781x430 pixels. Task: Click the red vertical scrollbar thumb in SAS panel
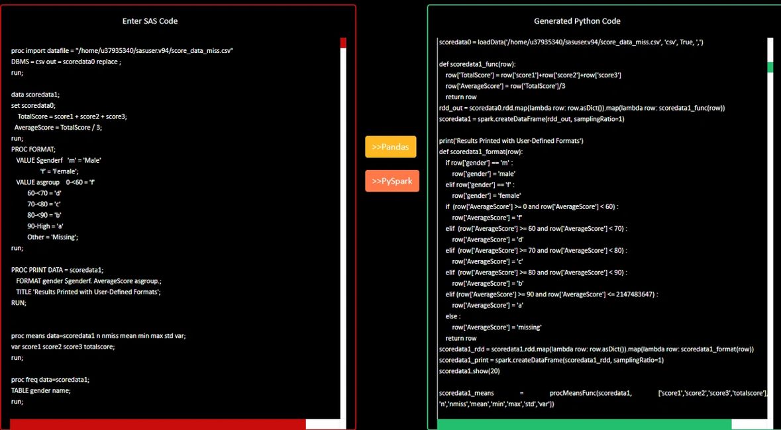pos(343,43)
